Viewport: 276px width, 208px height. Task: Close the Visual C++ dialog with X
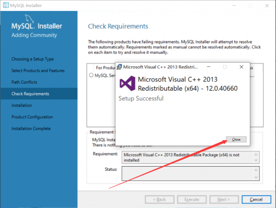point(241,67)
